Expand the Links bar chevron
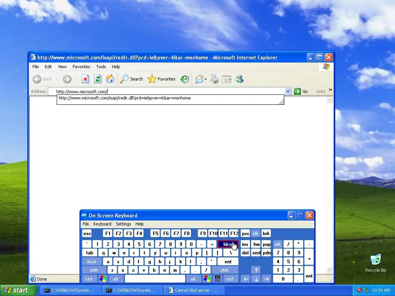 [x=331, y=89]
